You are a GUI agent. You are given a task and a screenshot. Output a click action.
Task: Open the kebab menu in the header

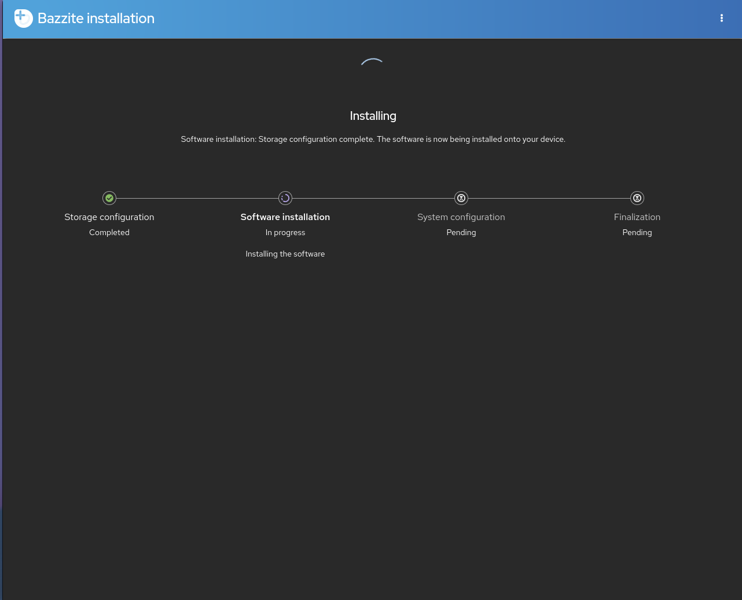(721, 18)
